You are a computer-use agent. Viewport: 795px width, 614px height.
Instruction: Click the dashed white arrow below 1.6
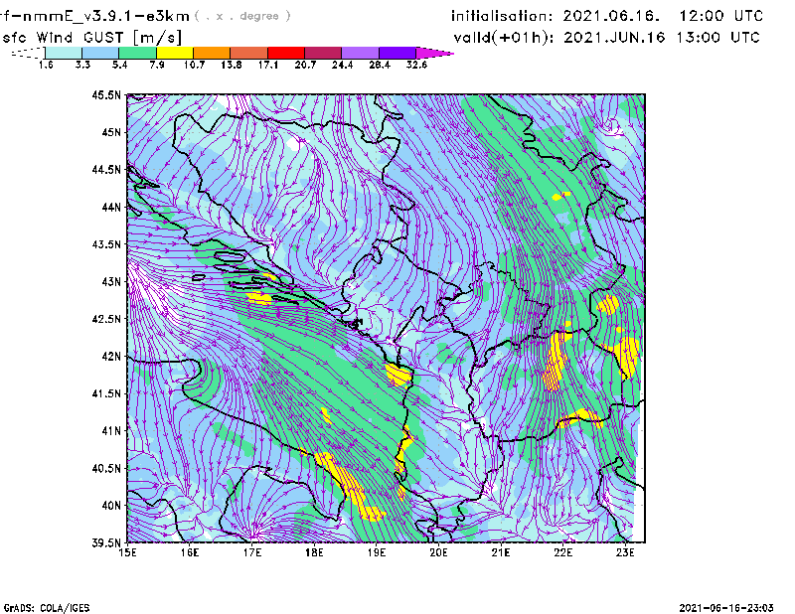click(28, 53)
